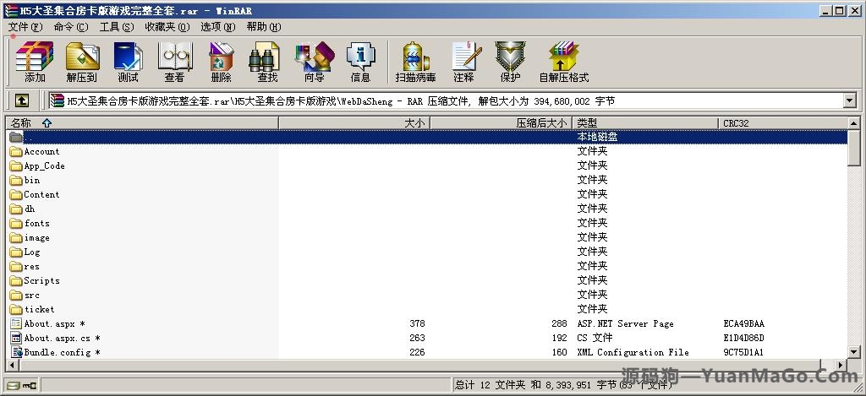The height and width of the screenshot is (396, 866).
Task: Select the parent '..' row
Action: [426, 137]
